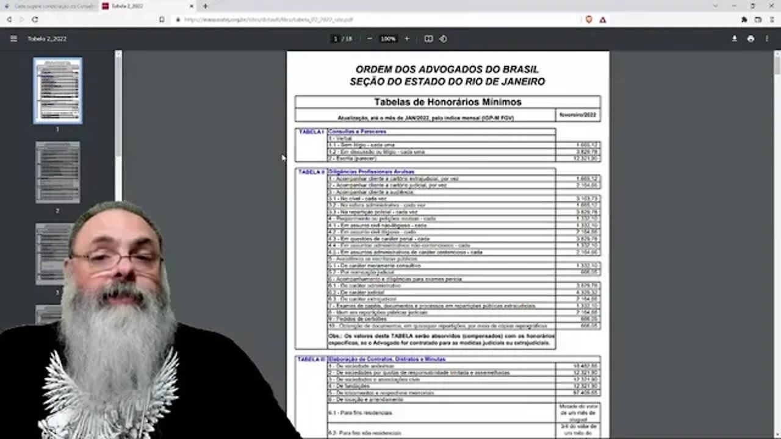781x439 pixels.
Task: Download the PDF file
Action: [735, 38]
